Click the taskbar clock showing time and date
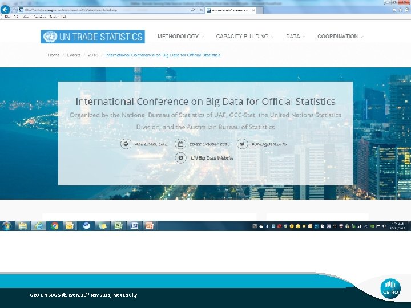Screen dimensions: 411x308 point(397,226)
